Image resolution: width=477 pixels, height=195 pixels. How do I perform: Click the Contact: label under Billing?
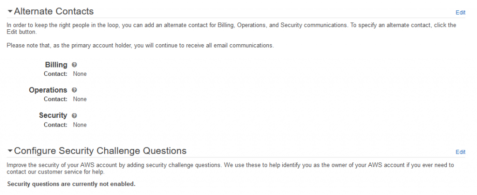pos(56,74)
